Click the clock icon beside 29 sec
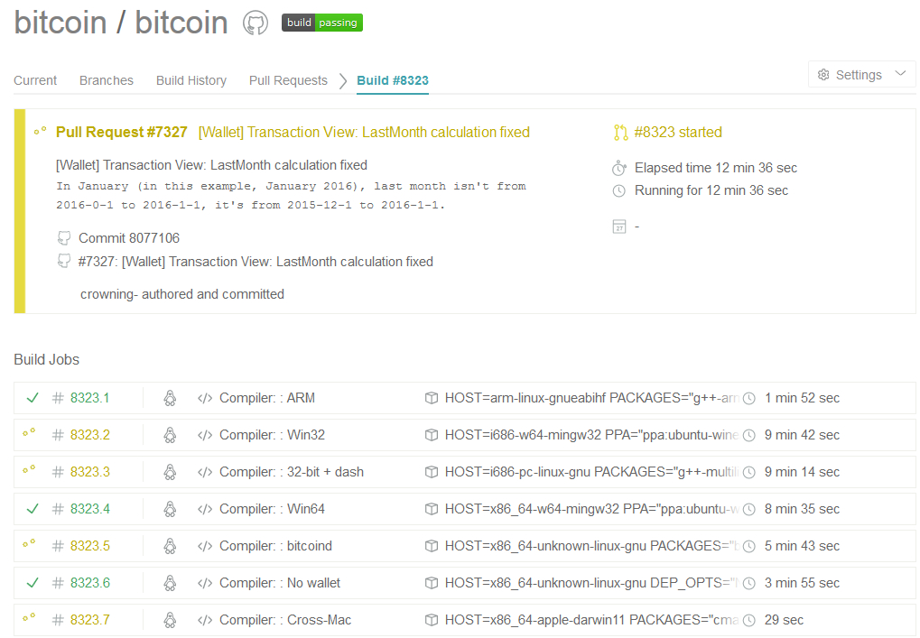 [749, 620]
